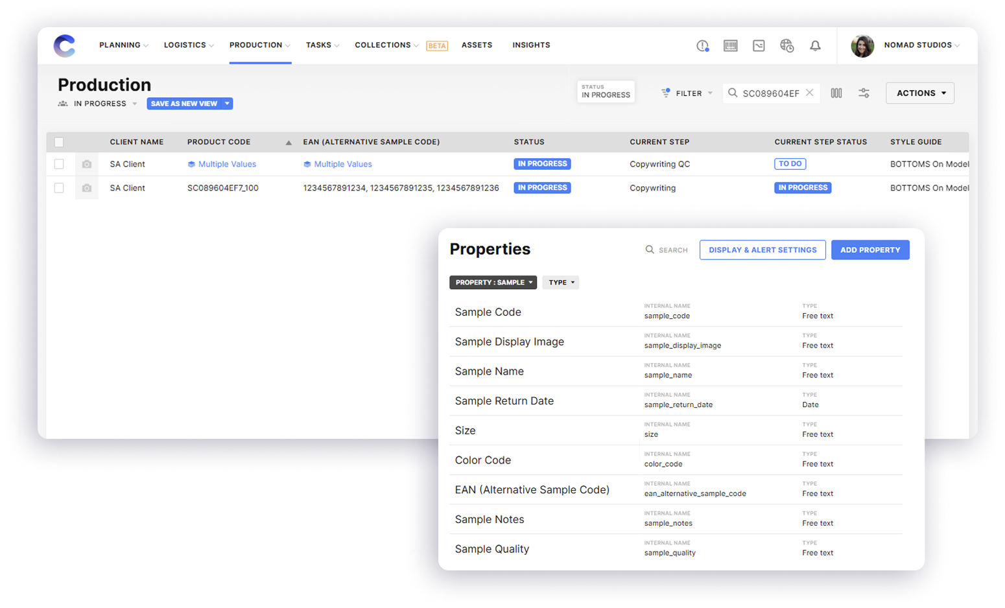
Task: Open the Filter dropdown
Action: pyautogui.click(x=687, y=93)
